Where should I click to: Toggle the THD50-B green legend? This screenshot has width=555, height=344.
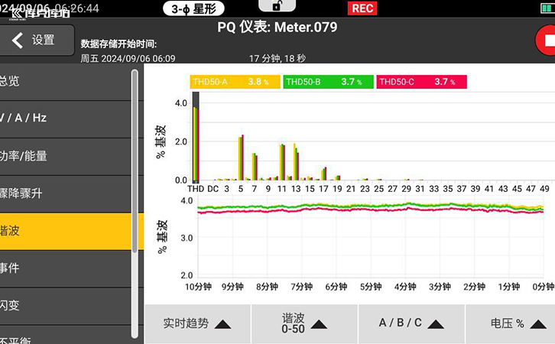(x=328, y=82)
